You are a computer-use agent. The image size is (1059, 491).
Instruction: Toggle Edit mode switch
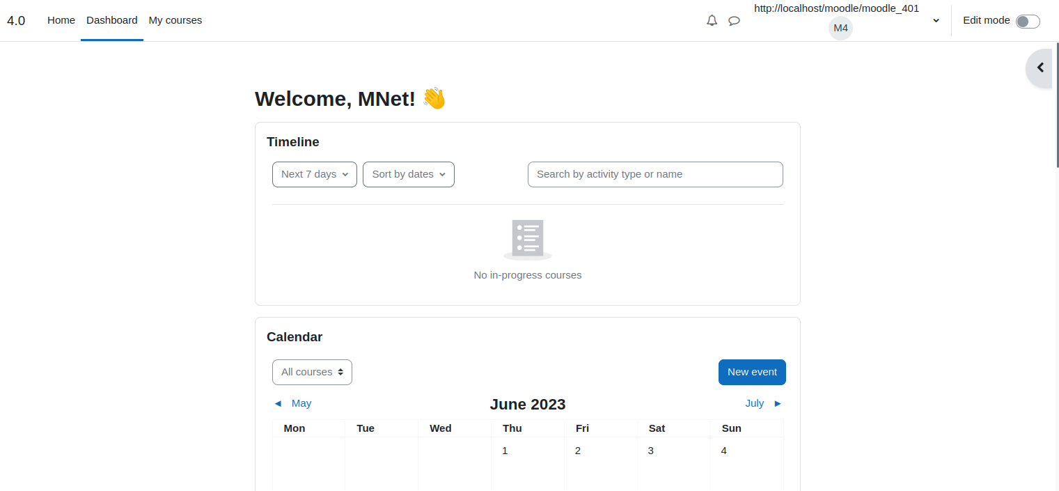click(x=1028, y=22)
